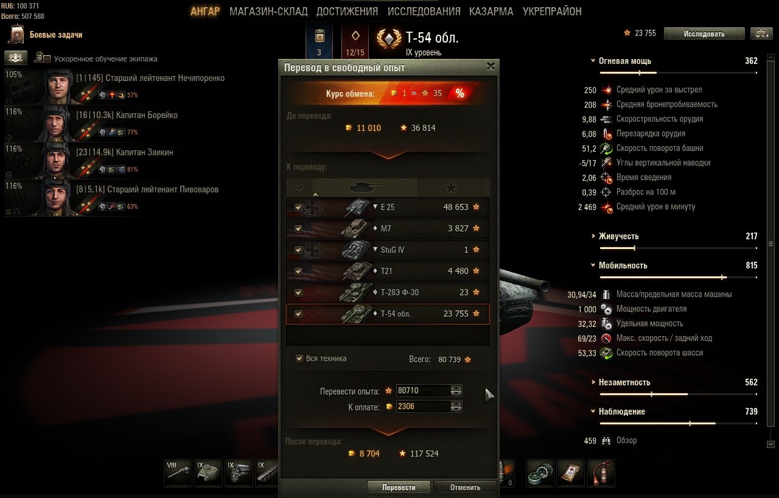Click the tier IX turret module slot
Viewport: 779px width, 498px height.
[208, 473]
